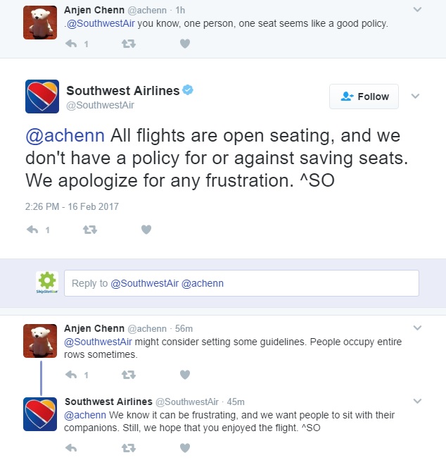Image resolution: width=446 pixels, height=460 pixels.
Task: Like the last Southwest Airlines tweet
Action: (x=185, y=447)
